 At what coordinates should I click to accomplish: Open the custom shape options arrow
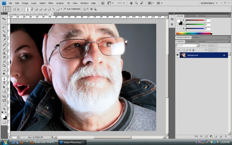pyautogui.click(x=61, y=9)
